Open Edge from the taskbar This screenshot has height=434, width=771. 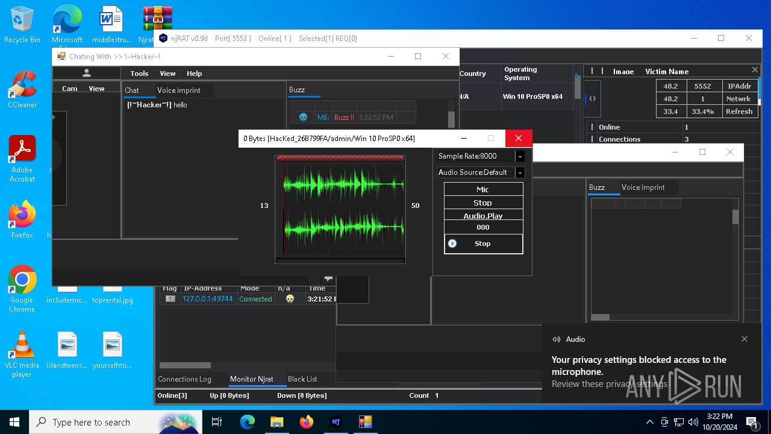[x=248, y=422]
